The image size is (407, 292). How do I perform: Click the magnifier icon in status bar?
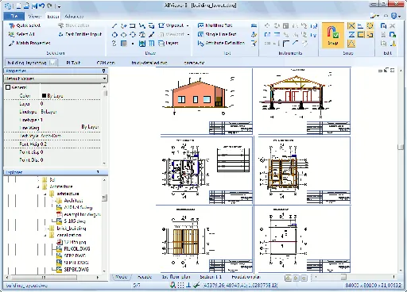pyautogui.click(x=172, y=285)
